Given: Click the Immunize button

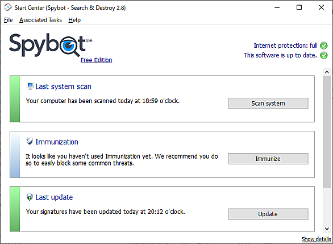Looking at the screenshot, I should (268, 159).
